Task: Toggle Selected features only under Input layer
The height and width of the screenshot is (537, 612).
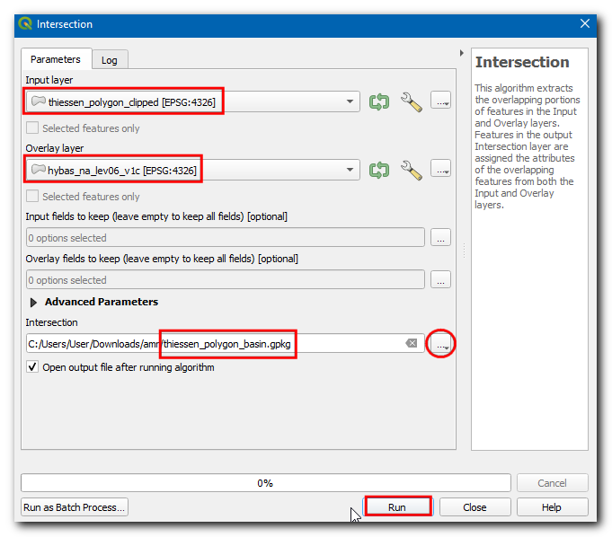Action: coord(33,128)
